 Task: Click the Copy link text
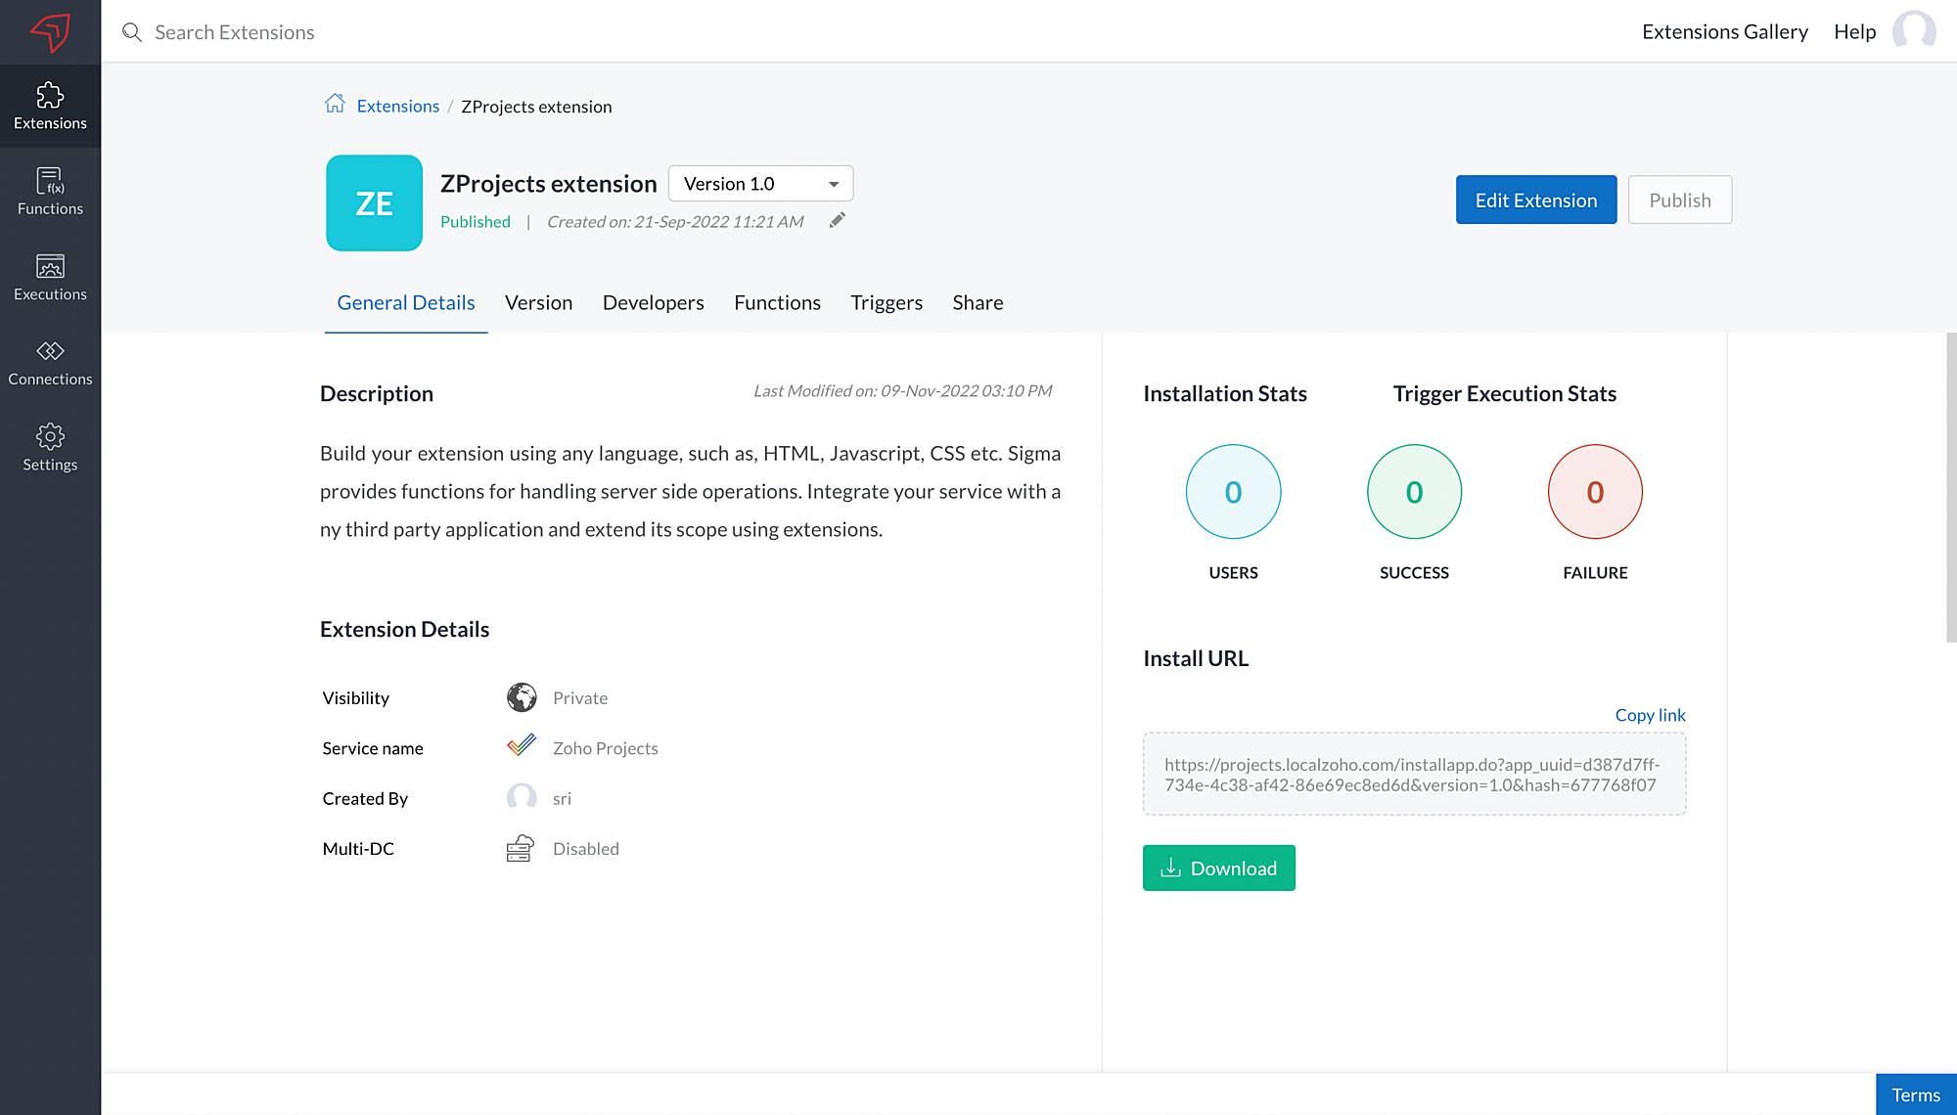(x=1650, y=715)
